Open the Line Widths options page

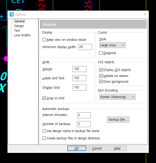[22, 35]
